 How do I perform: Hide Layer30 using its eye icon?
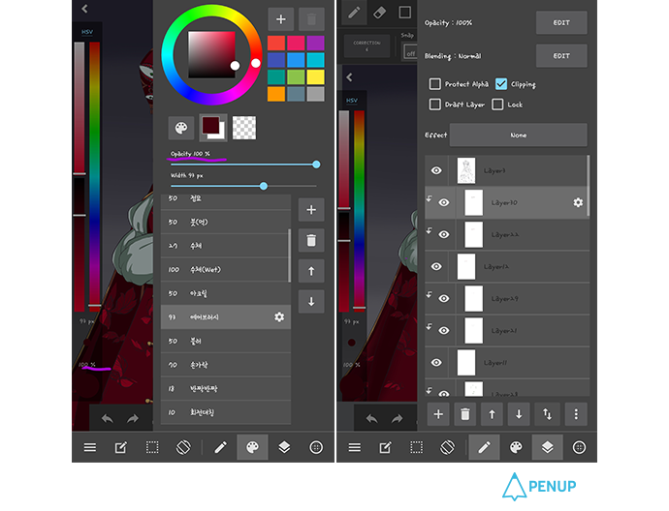(x=444, y=202)
